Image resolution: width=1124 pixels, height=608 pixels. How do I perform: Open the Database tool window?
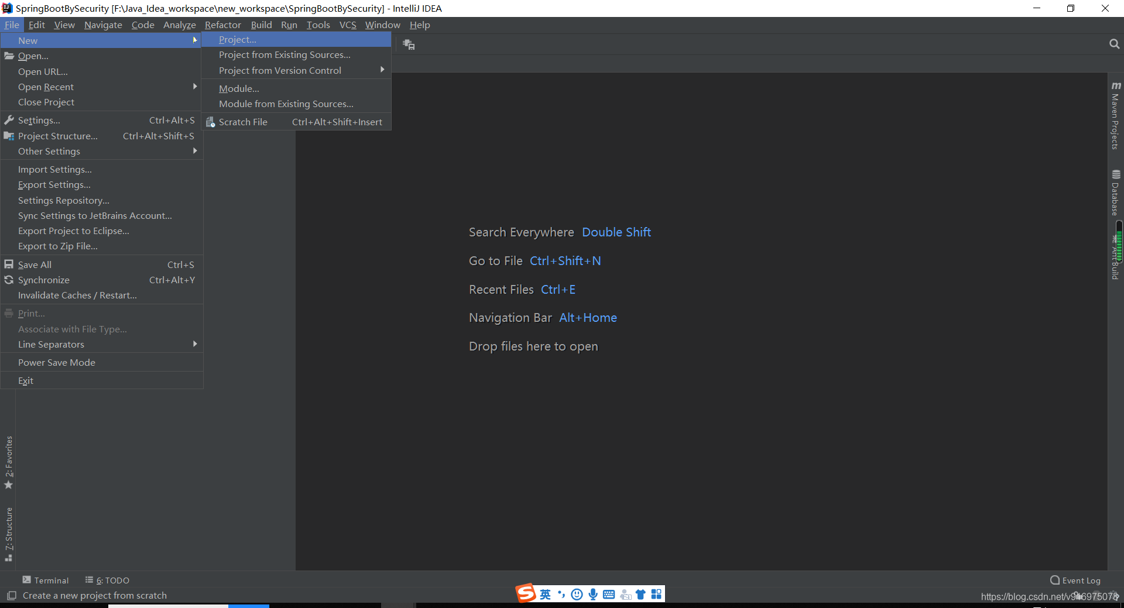point(1116,193)
